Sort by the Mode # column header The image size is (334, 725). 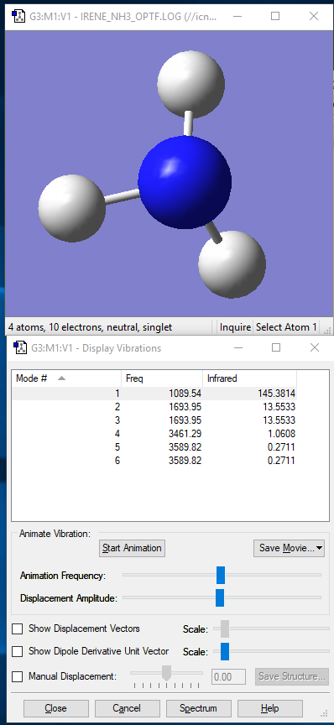point(66,378)
